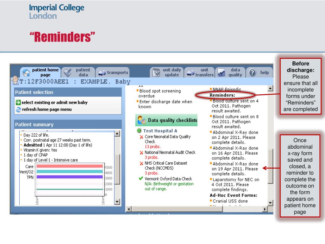Image resolution: width=325 pixels, height=244 pixels.
Task: Click the baby icon beside patient ID
Action: coord(15,80)
